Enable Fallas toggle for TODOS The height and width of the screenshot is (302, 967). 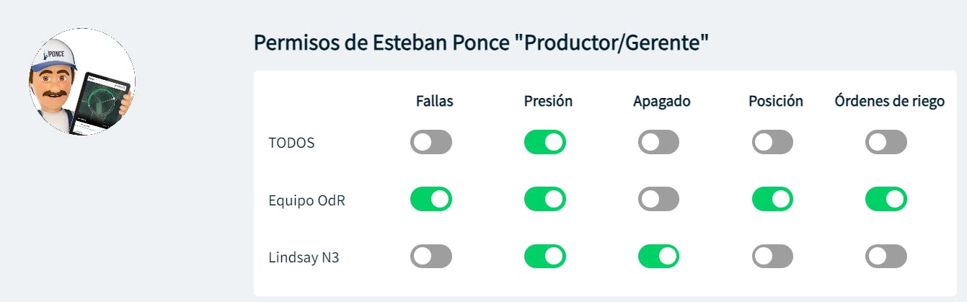click(x=431, y=142)
